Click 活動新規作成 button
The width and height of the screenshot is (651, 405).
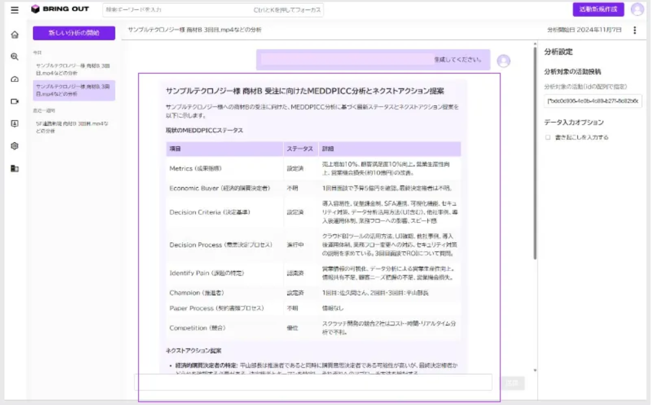(x=598, y=9)
